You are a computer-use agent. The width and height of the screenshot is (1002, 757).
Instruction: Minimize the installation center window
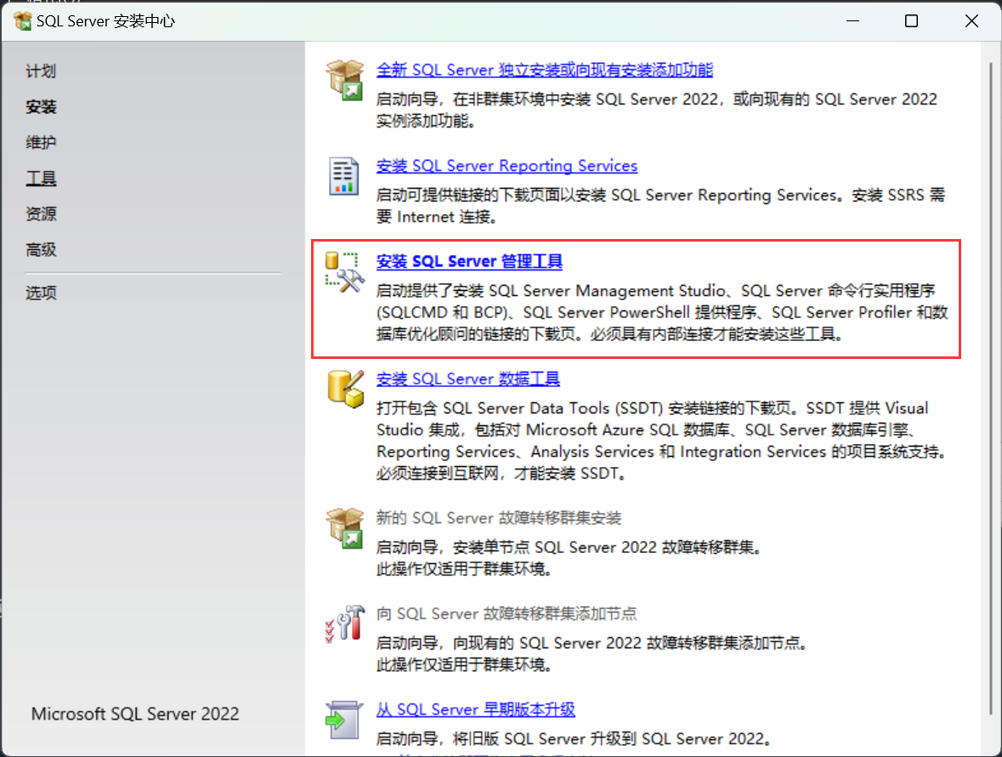click(x=852, y=21)
